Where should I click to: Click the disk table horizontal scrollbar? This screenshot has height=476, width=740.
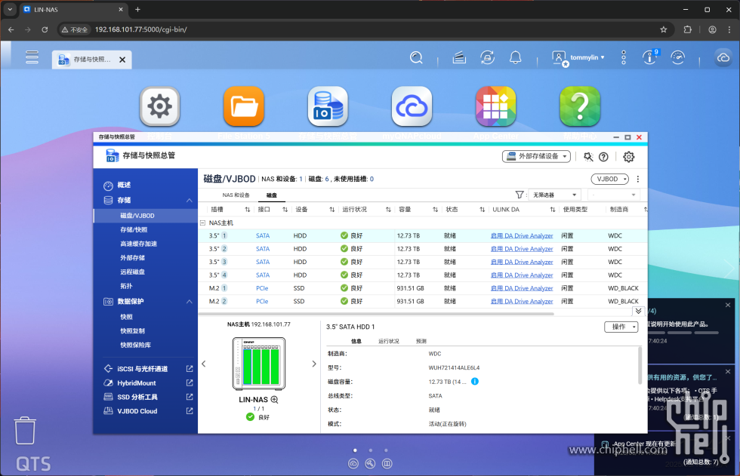tap(376, 314)
